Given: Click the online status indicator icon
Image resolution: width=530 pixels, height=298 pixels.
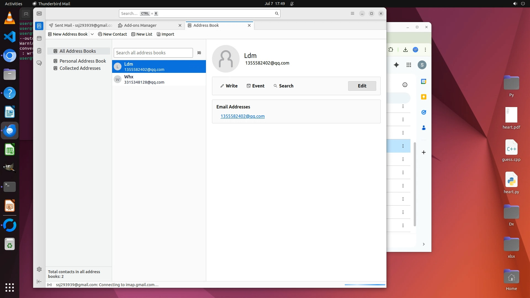Looking at the screenshot, I should tap(49, 285).
